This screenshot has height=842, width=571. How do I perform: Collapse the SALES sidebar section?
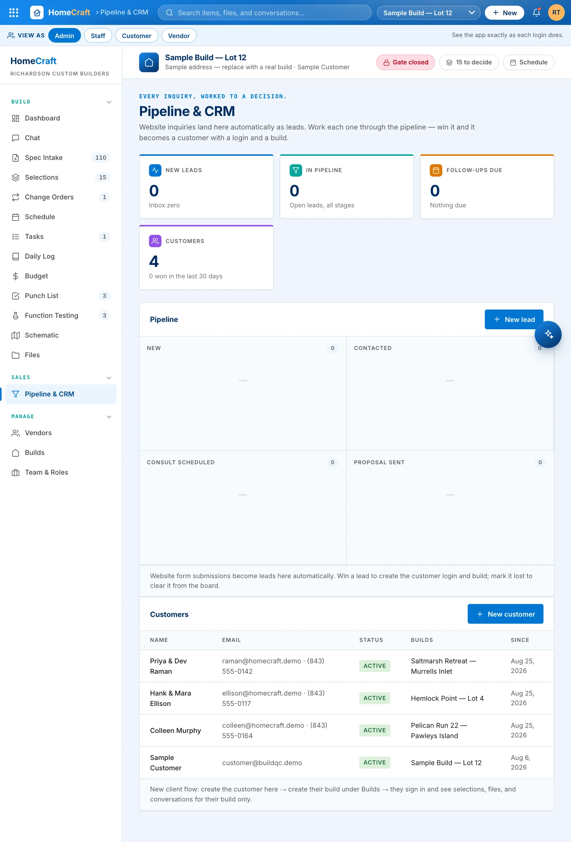(x=109, y=378)
